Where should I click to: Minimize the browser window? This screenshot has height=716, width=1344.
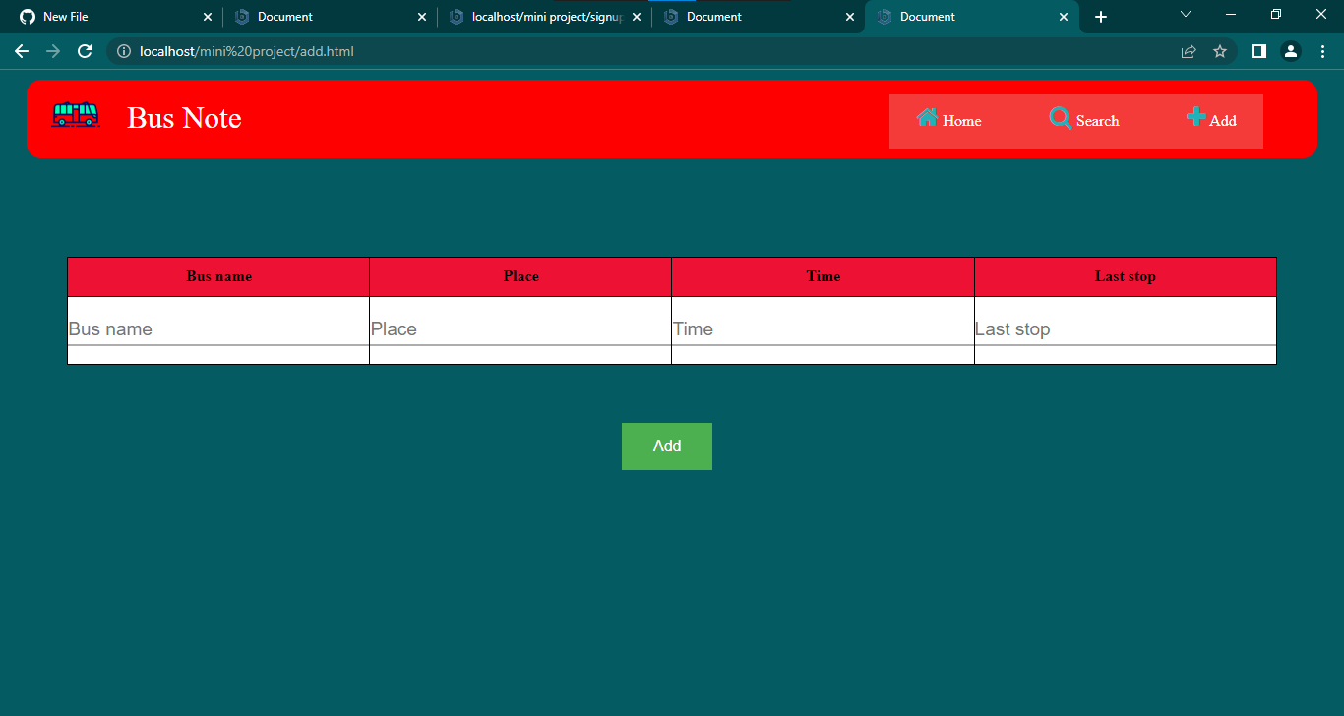(x=1231, y=14)
